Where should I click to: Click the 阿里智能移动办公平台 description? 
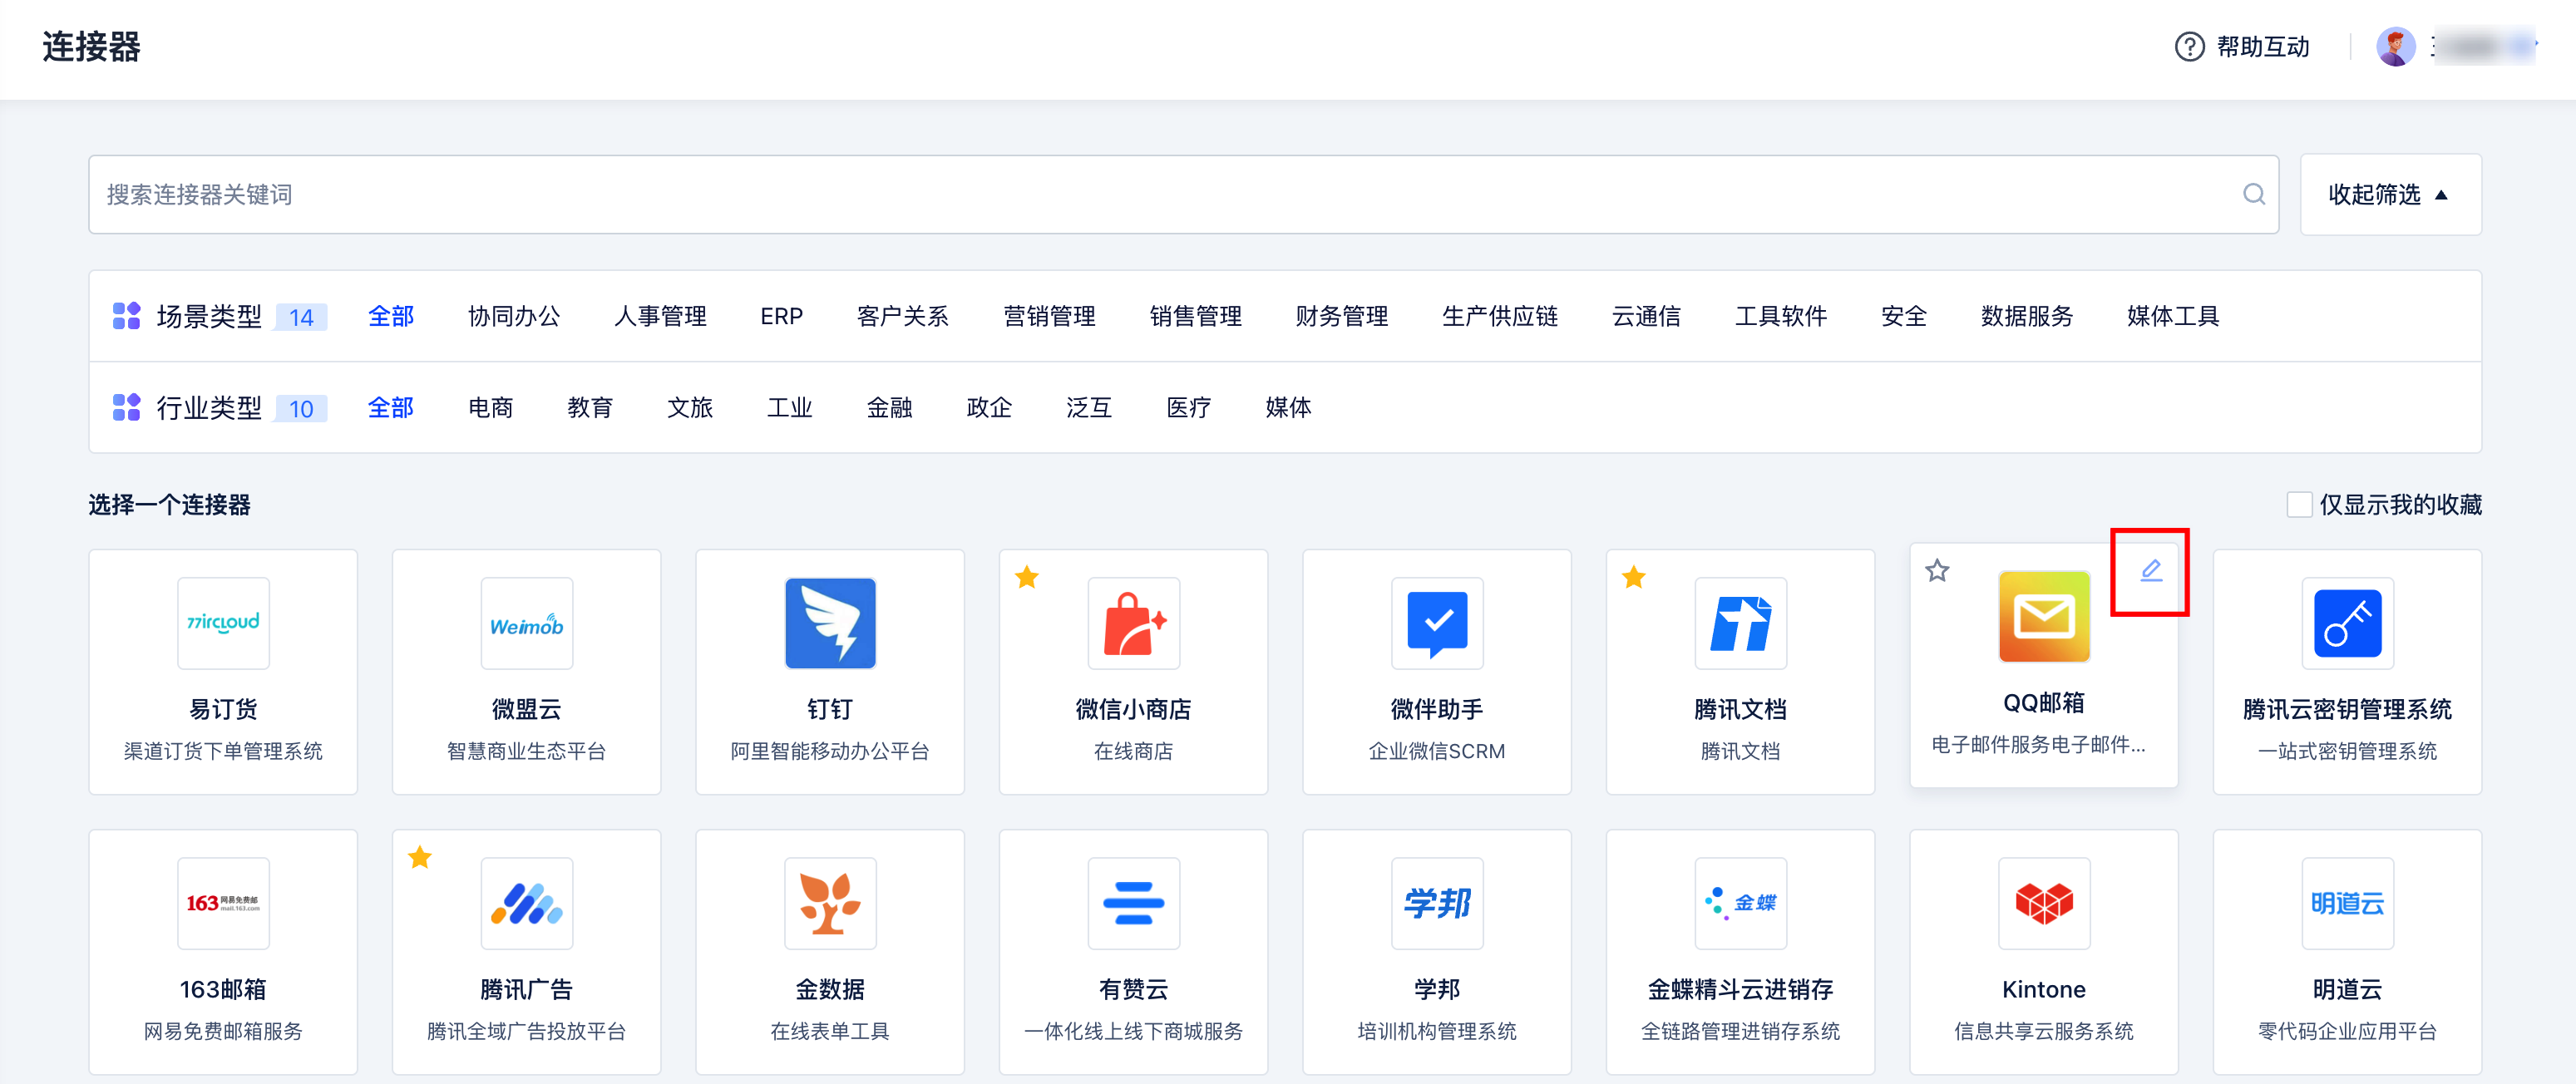tap(830, 751)
